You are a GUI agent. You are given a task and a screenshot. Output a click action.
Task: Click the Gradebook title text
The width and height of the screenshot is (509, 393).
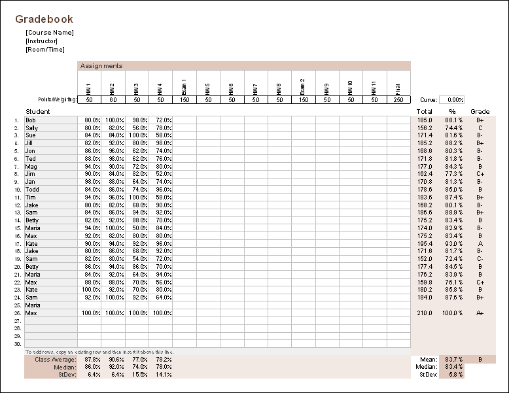[44, 20]
